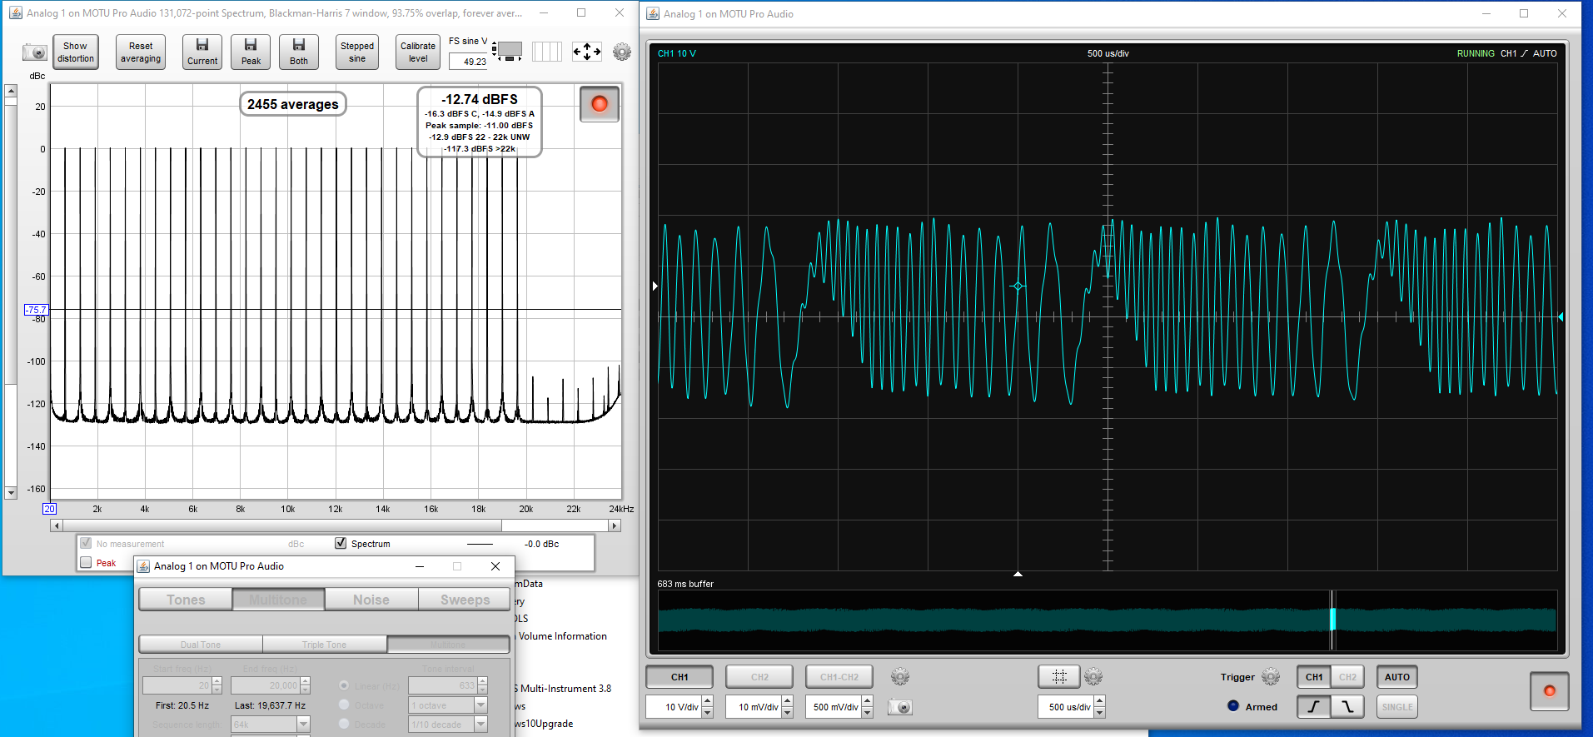Open timebase gear next to grid icon
Screen dimensions: 1593x737
[1093, 677]
